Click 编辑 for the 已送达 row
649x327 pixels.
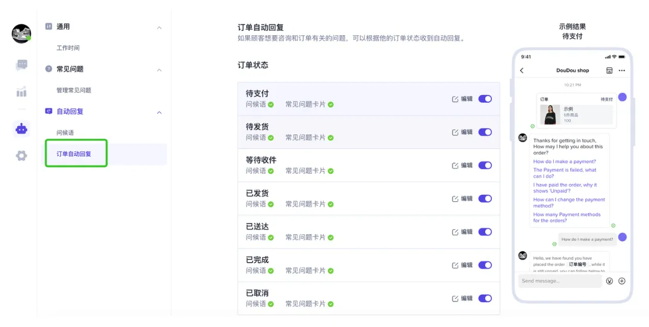[x=466, y=232]
